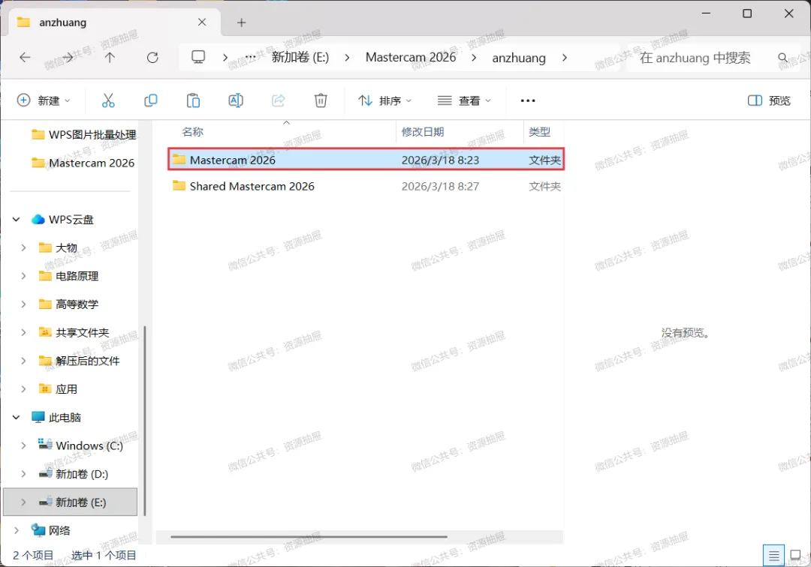The image size is (811, 567).
Task: Expand the 共享文件夹 node
Action: (23, 332)
